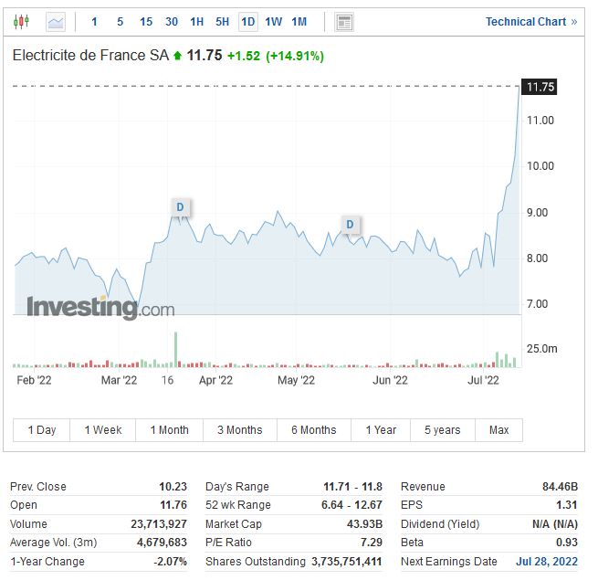The width and height of the screenshot is (598, 580).
Task: Show Max time range
Action: (498, 430)
